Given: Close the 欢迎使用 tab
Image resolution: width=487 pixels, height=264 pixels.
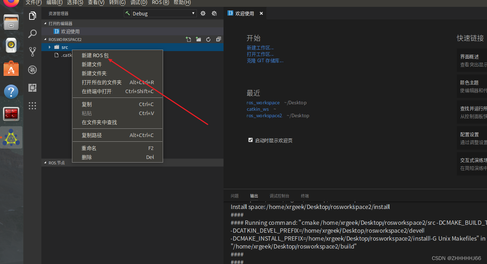Looking at the screenshot, I should 261,13.
